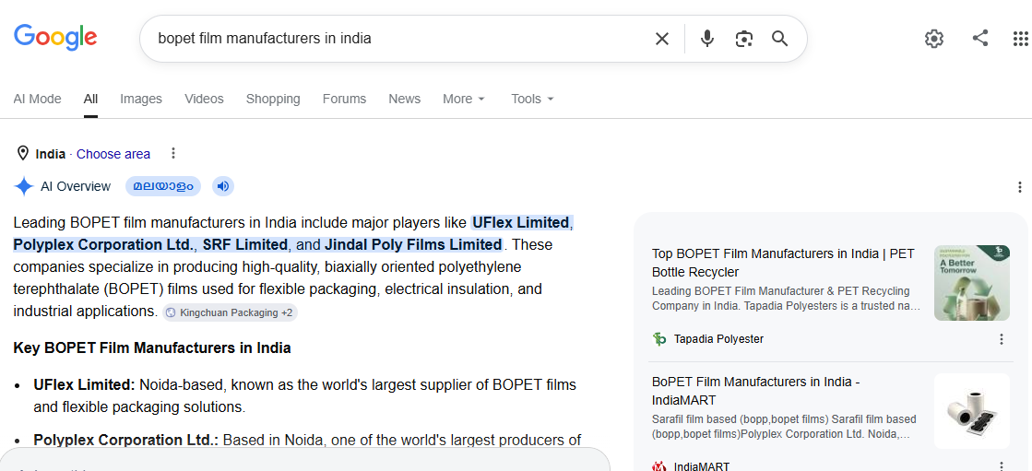Click the Choose area link
This screenshot has width=1032, height=471.
coord(113,154)
